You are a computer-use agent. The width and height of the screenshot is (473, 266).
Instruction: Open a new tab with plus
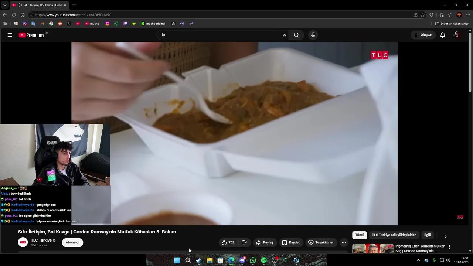coord(74,5)
